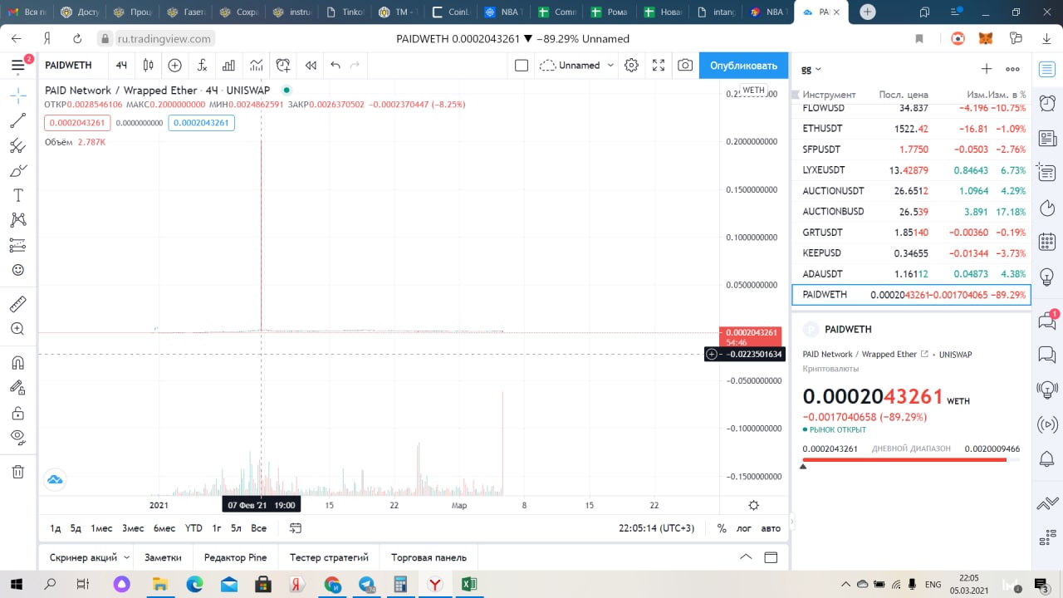Open the time zone menu from clock
Image resolution: width=1063 pixels, height=598 pixels.
(x=656, y=528)
